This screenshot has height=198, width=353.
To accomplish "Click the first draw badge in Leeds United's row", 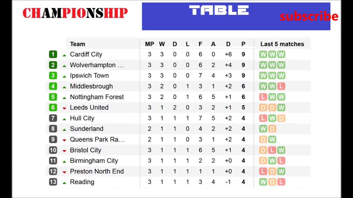I will click(263, 108).
